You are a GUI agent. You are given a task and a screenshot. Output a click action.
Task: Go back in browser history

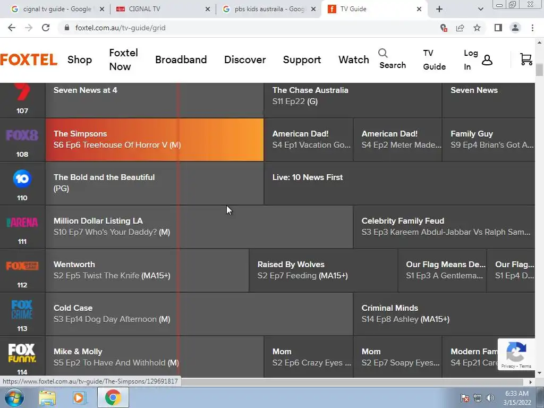coord(12,28)
